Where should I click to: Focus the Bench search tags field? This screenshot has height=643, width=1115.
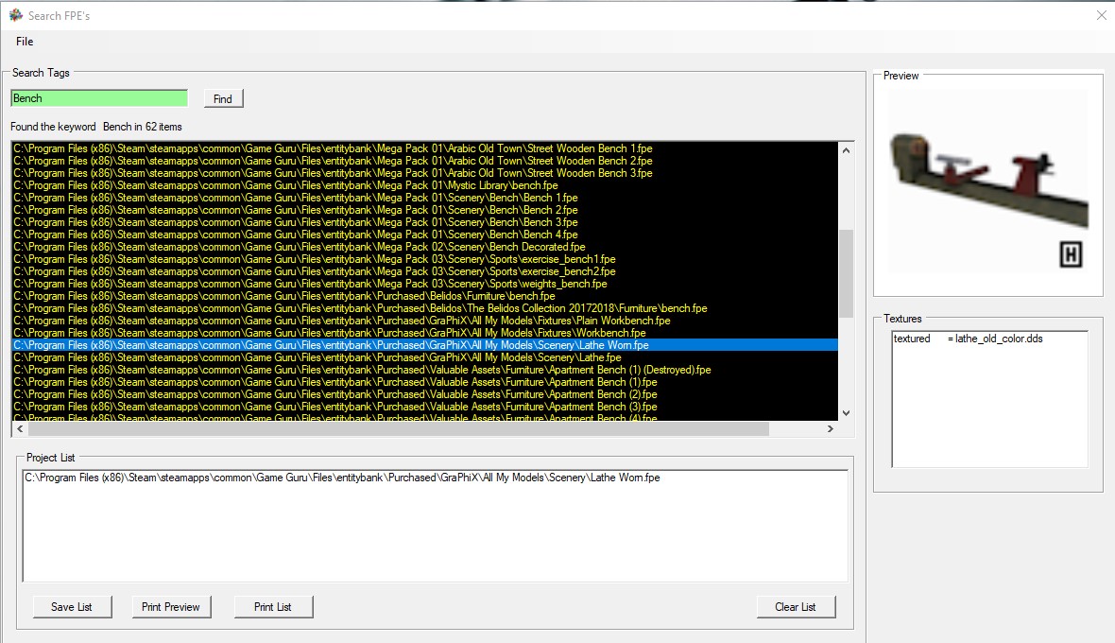99,98
